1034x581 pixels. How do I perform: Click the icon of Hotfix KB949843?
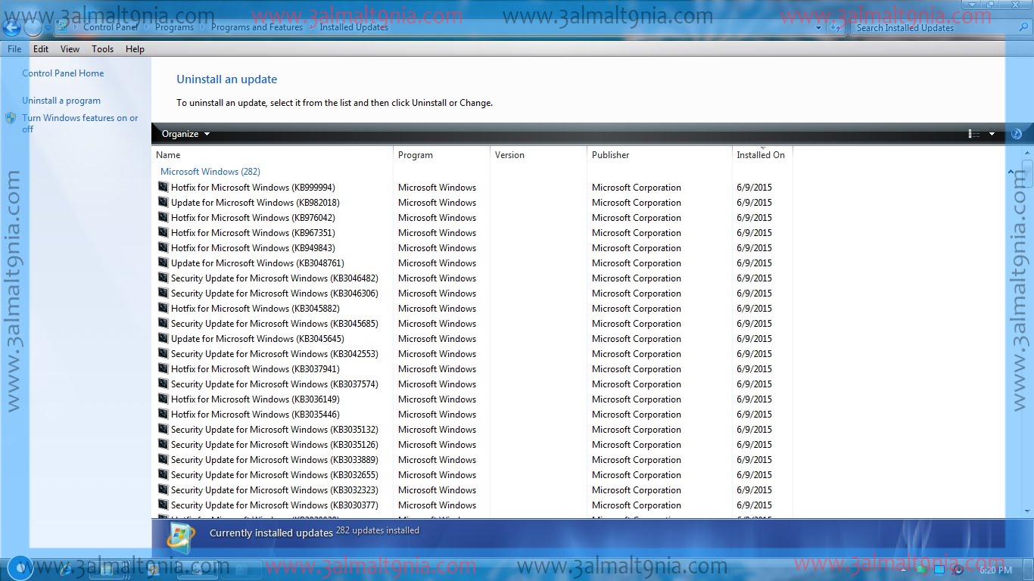pyautogui.click(x=163, y=247)
